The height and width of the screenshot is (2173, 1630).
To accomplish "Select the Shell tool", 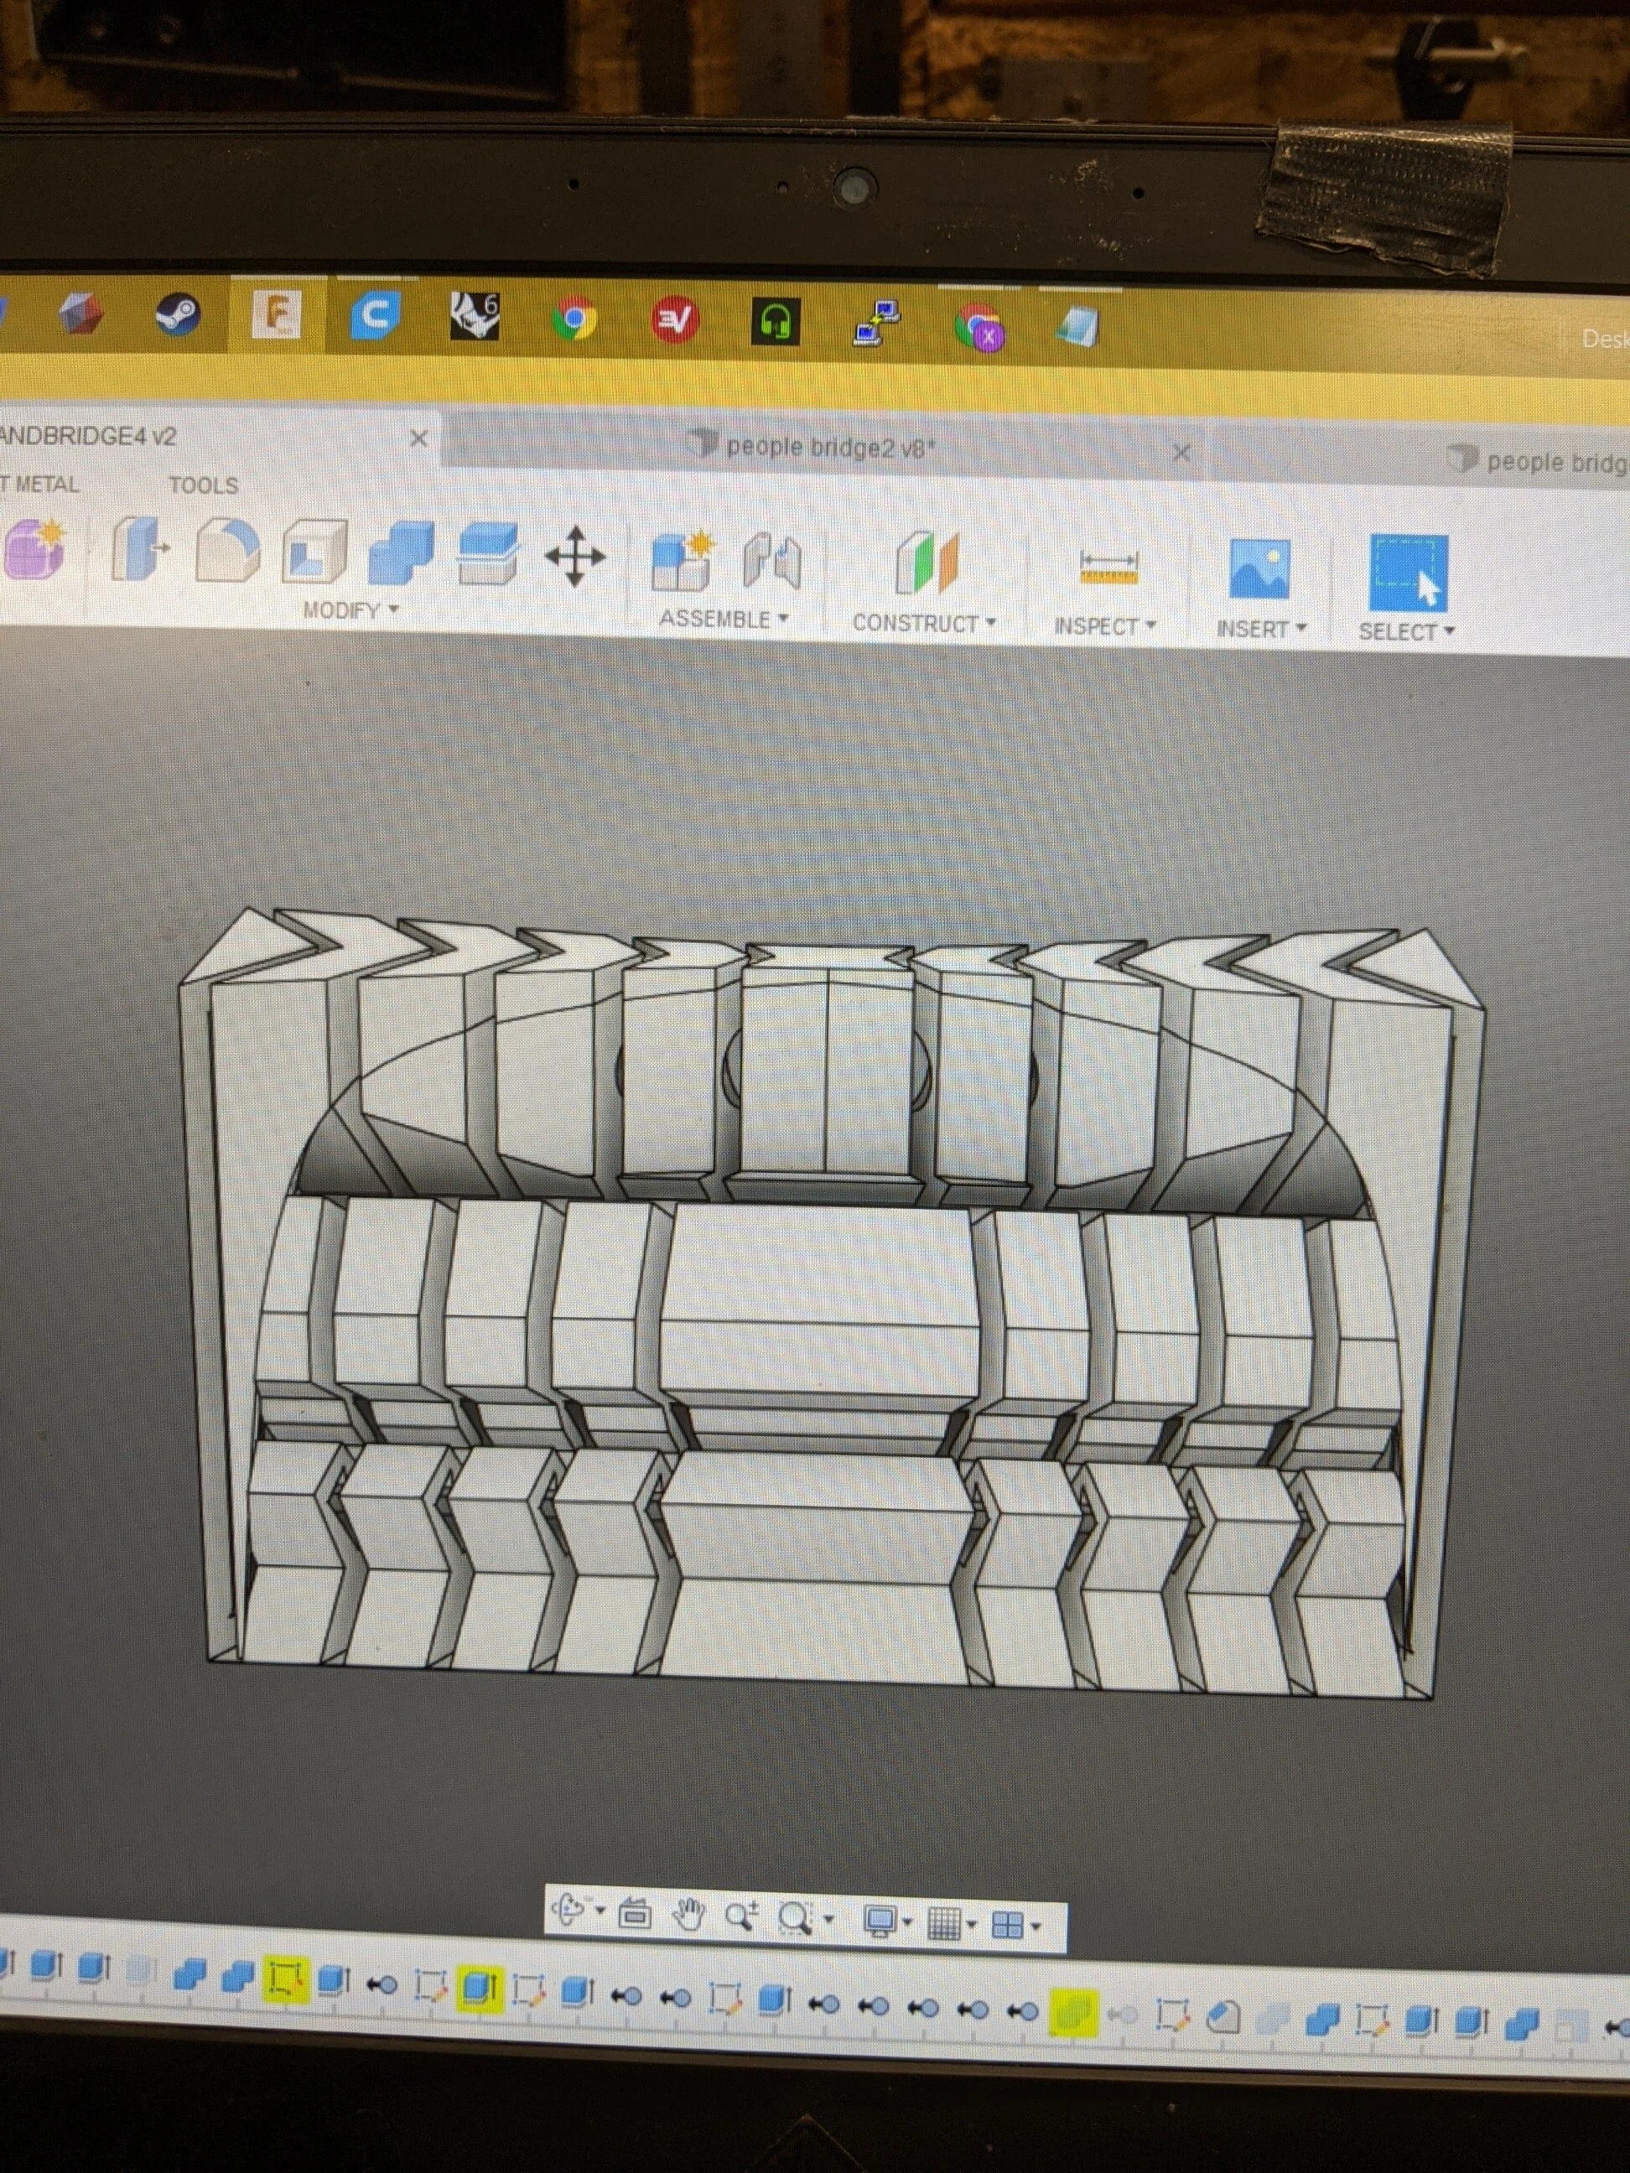I will point(314,560).
